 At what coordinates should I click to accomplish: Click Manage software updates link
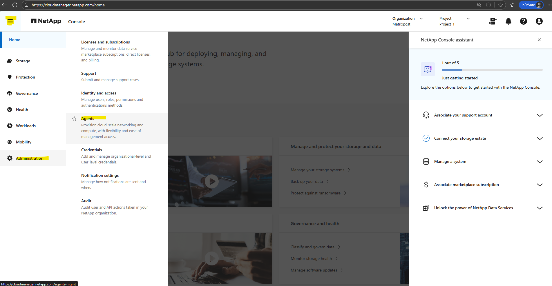click(317, 270)
